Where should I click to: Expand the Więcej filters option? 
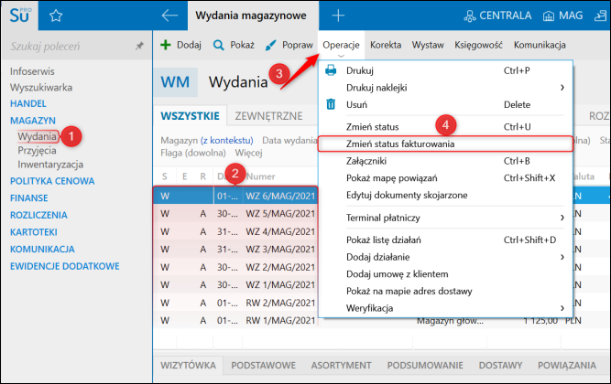[x=248, y=153]
